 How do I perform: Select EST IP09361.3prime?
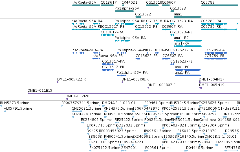tap(146, 151)
